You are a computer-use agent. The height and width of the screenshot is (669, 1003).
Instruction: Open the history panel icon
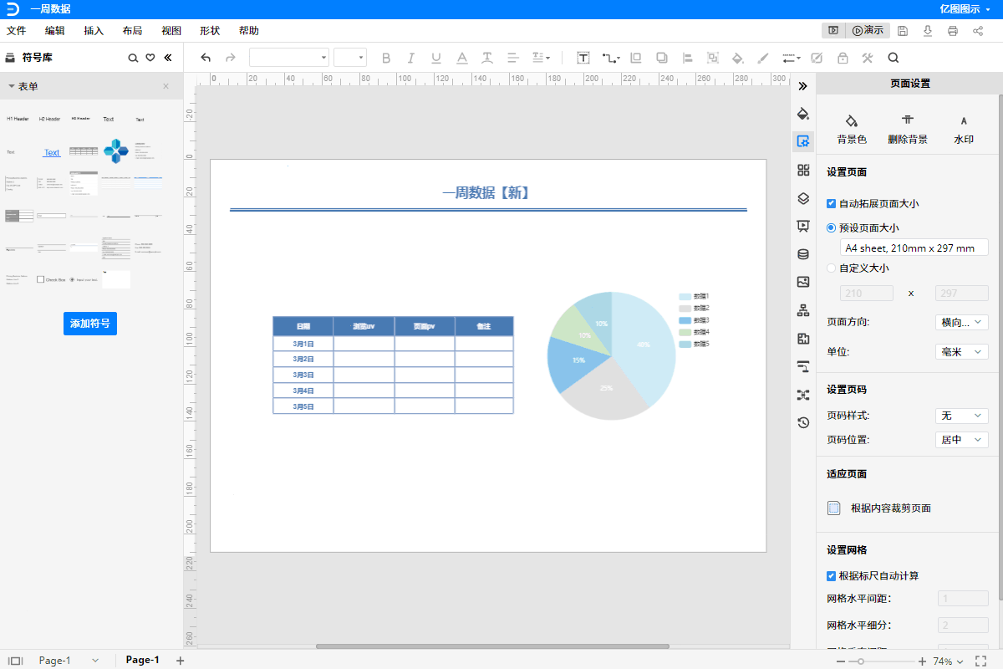point(803,422)
